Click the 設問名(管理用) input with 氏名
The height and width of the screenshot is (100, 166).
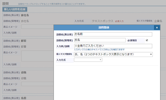[100, 40]
